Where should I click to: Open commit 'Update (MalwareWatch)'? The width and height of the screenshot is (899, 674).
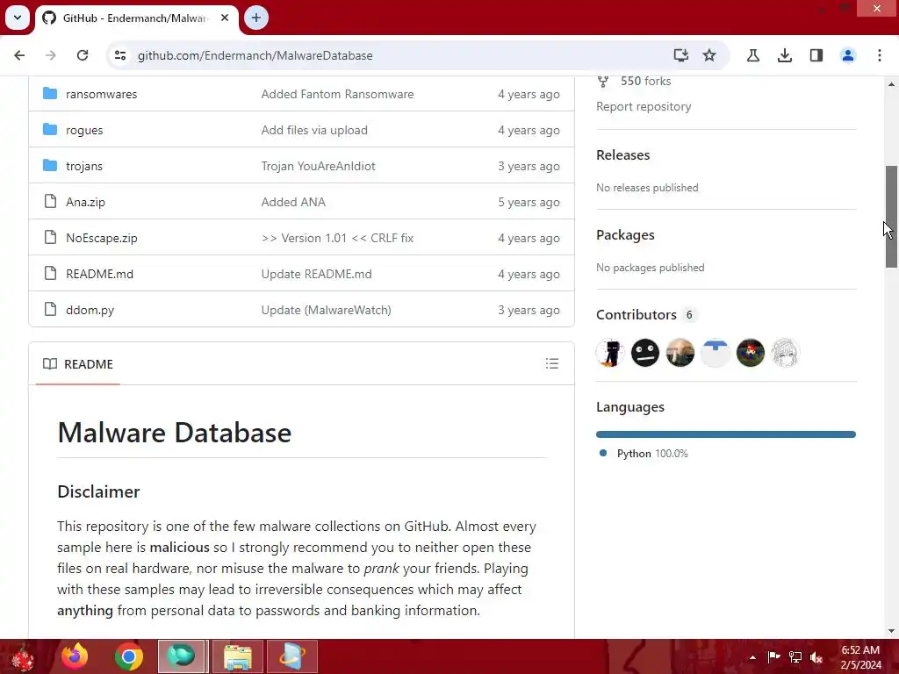click(327, 310)
